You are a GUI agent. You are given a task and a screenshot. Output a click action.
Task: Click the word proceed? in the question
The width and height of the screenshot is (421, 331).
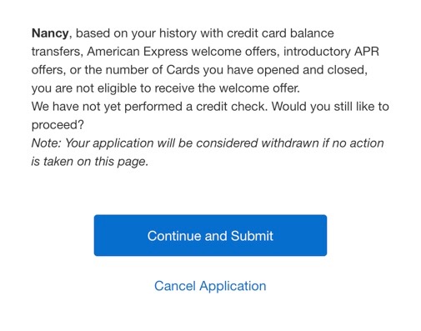pos(58,125)
